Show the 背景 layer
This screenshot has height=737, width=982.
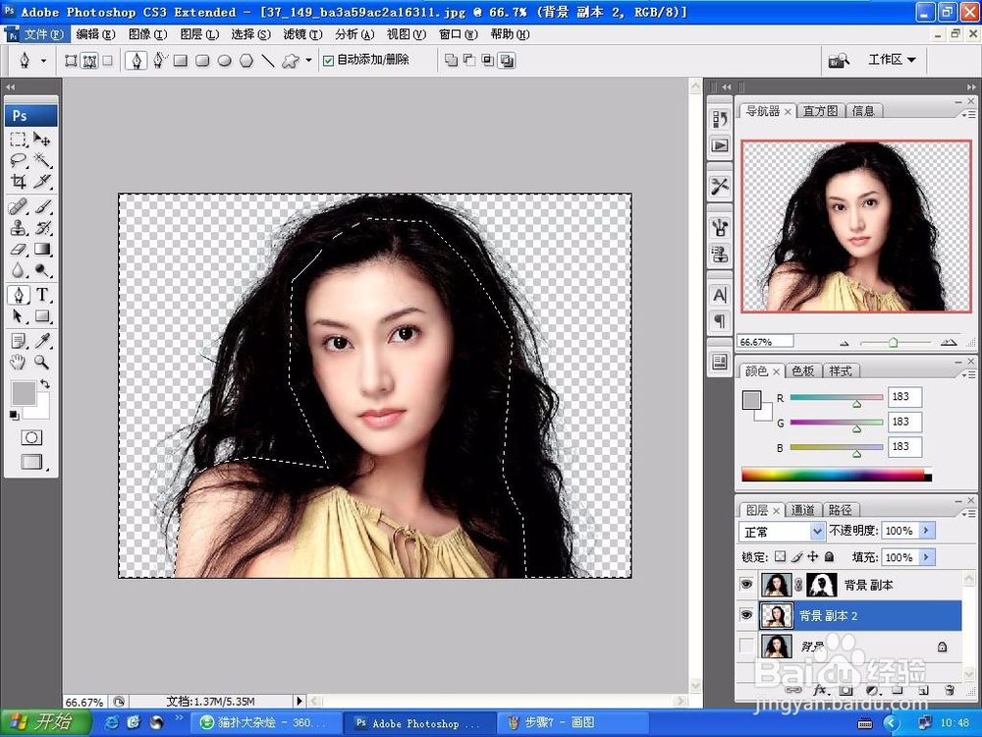coord(745,645)
